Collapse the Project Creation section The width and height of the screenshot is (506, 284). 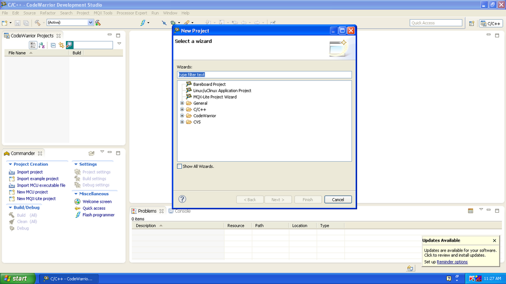coord(10,164)
